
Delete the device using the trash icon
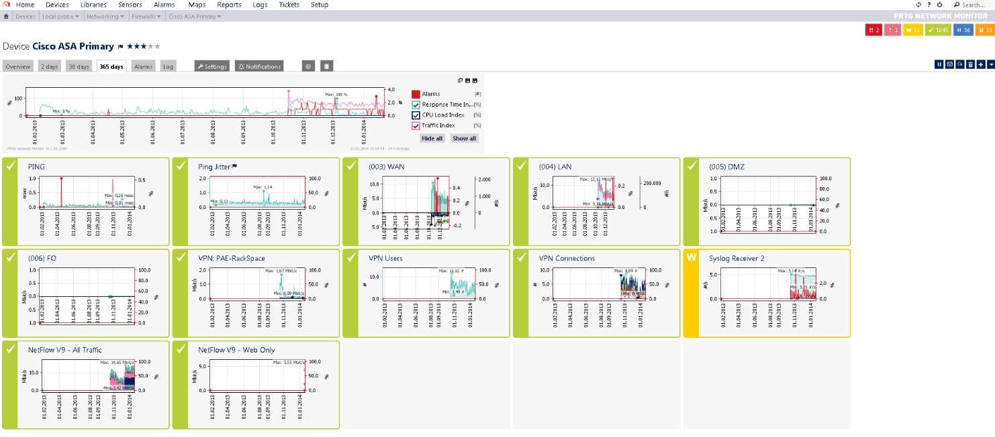tap(970, 64)
